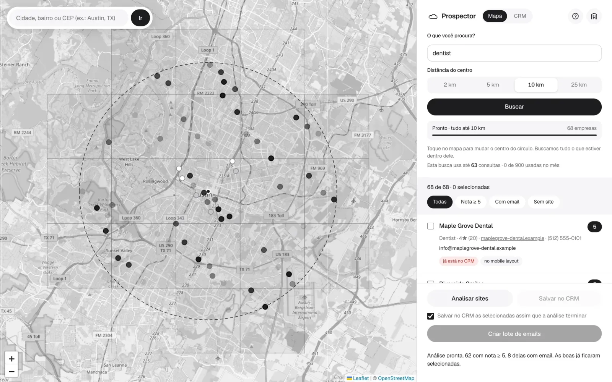Image resolution: width=612 pixels, height=382 pixels.
Task: Zoom out the map with minus
Action: coord(11,371)
